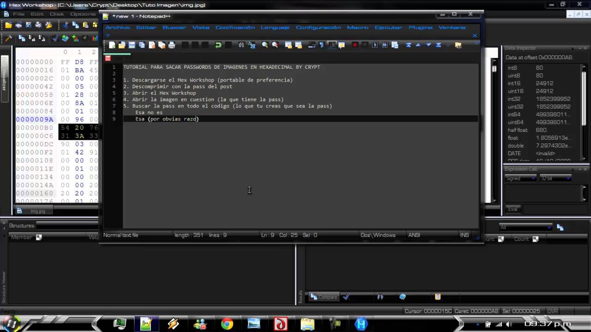This screenshot has width=591, height=332.
Task: Open Lenguaje menu in Notepad++
Action: pyautogui.click(x=275, y=27)
